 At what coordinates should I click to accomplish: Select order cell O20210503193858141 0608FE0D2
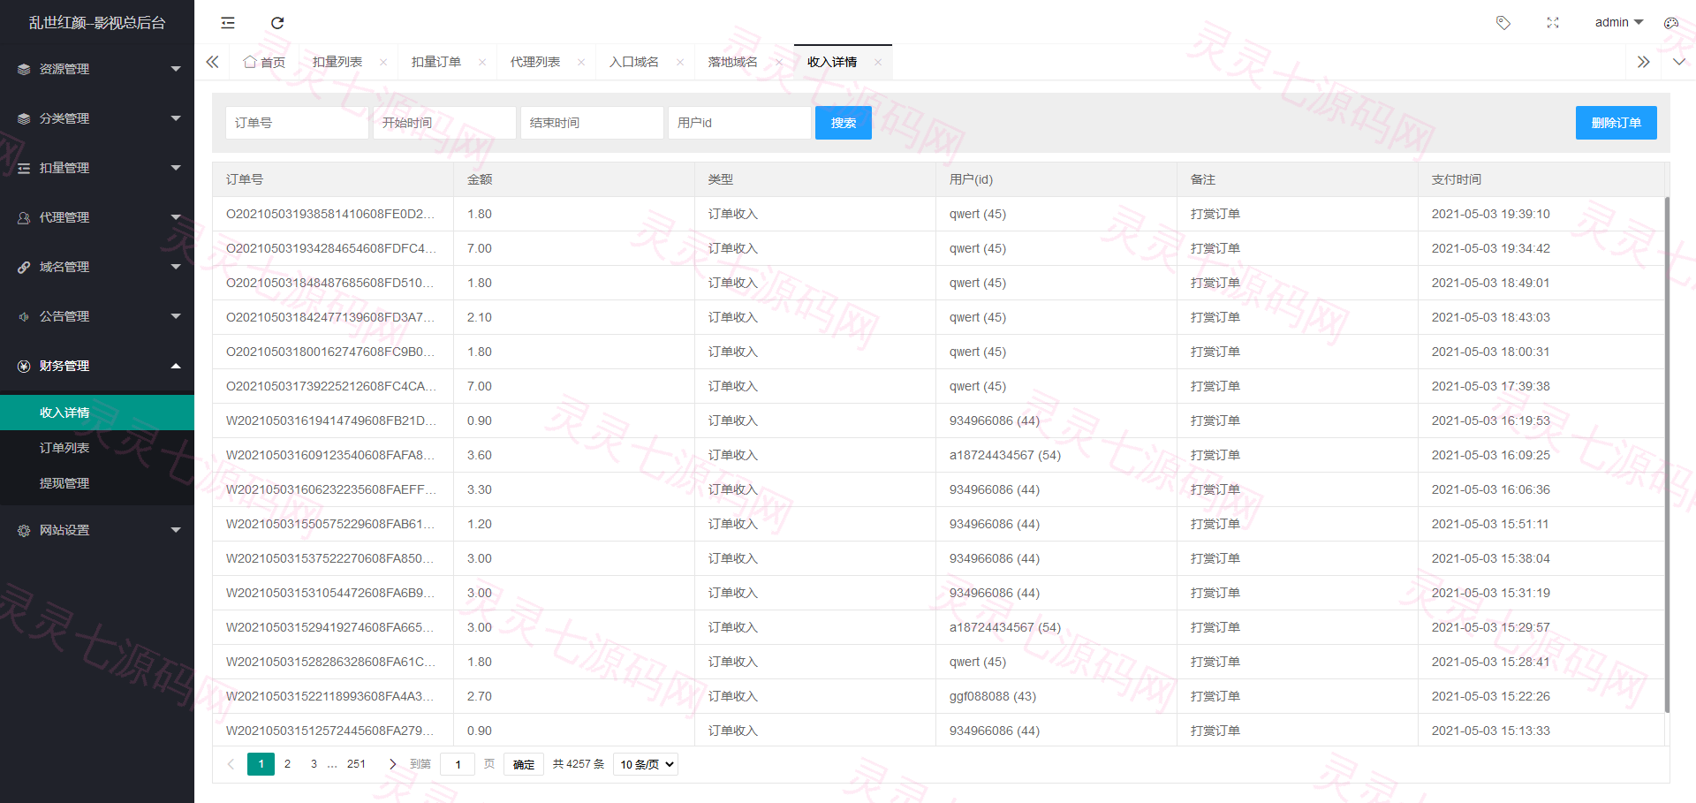(x=332, y=214)
